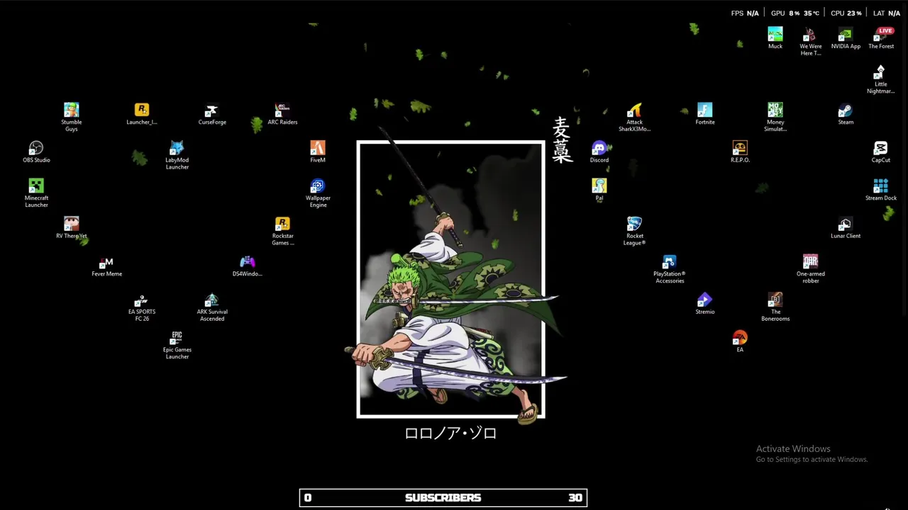Viewport: 908px width, 510px height.
Task: Select the FiveM desktop icon
Action: tap(317, 152)
